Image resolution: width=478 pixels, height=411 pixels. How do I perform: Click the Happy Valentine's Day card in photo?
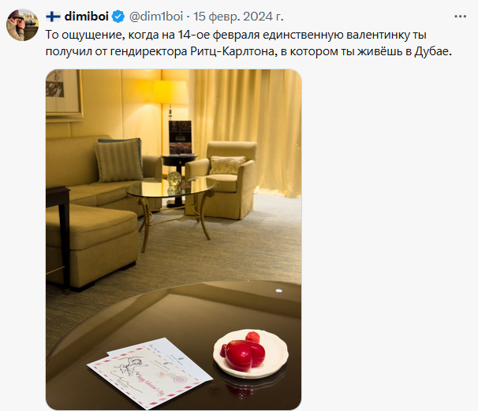pyautogui.click(x=150, y=372)
